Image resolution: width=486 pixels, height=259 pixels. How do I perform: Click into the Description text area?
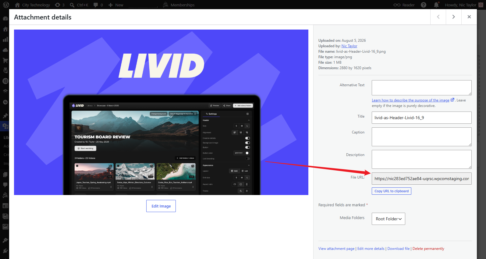pos(421,159)
